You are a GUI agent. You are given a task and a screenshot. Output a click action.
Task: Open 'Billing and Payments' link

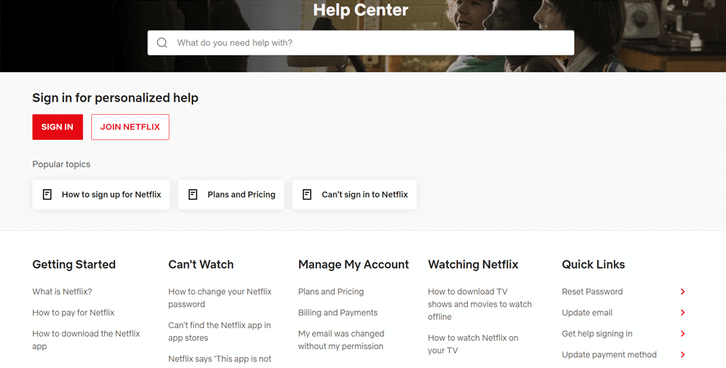tap(338, 313)
